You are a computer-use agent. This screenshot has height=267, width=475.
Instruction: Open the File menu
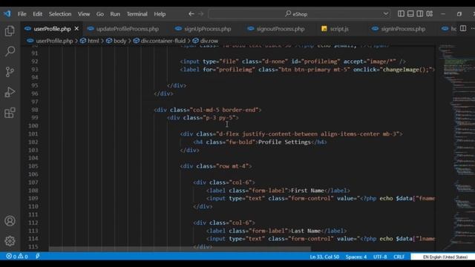click(22, 14)
